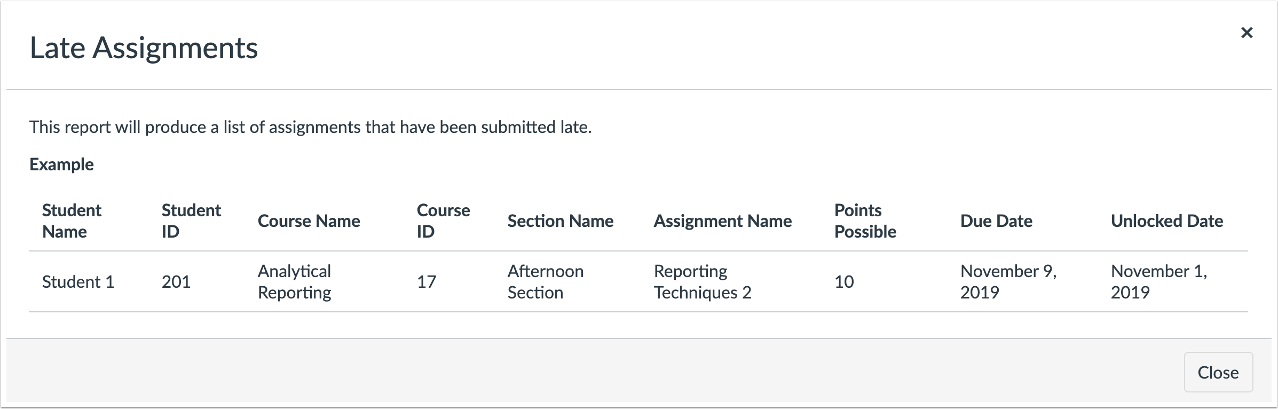
Task: Click the Student Name column header
Action: pos(71,221)
